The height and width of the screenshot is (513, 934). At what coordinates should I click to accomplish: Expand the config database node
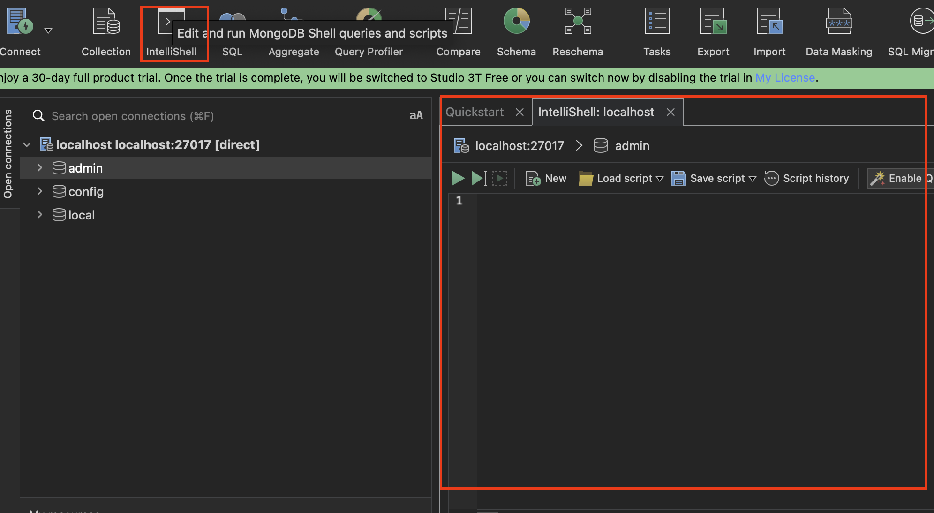coord(40,191)
